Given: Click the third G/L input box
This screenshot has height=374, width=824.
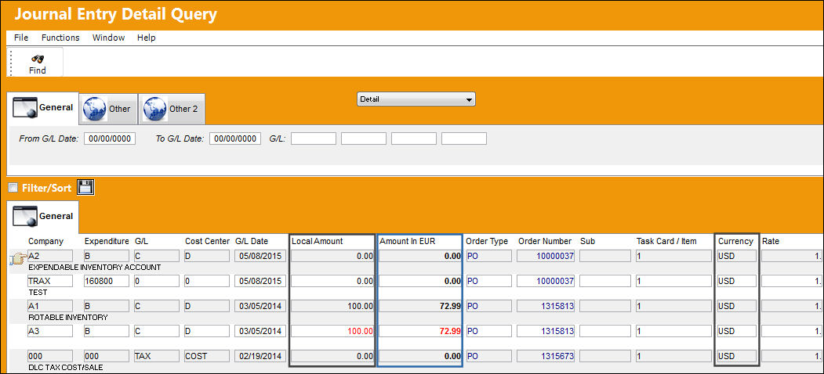Looking at the screenshot, I should (x=414, y=138).
